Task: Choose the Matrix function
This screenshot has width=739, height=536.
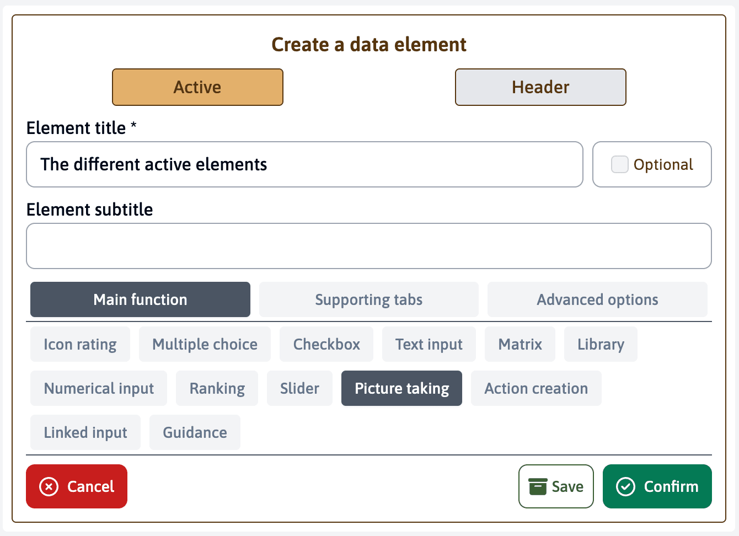Action: click(520, 344)
